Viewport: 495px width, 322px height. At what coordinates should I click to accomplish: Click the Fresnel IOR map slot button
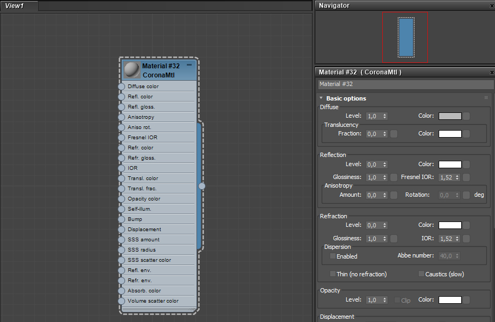pos(467,177)
